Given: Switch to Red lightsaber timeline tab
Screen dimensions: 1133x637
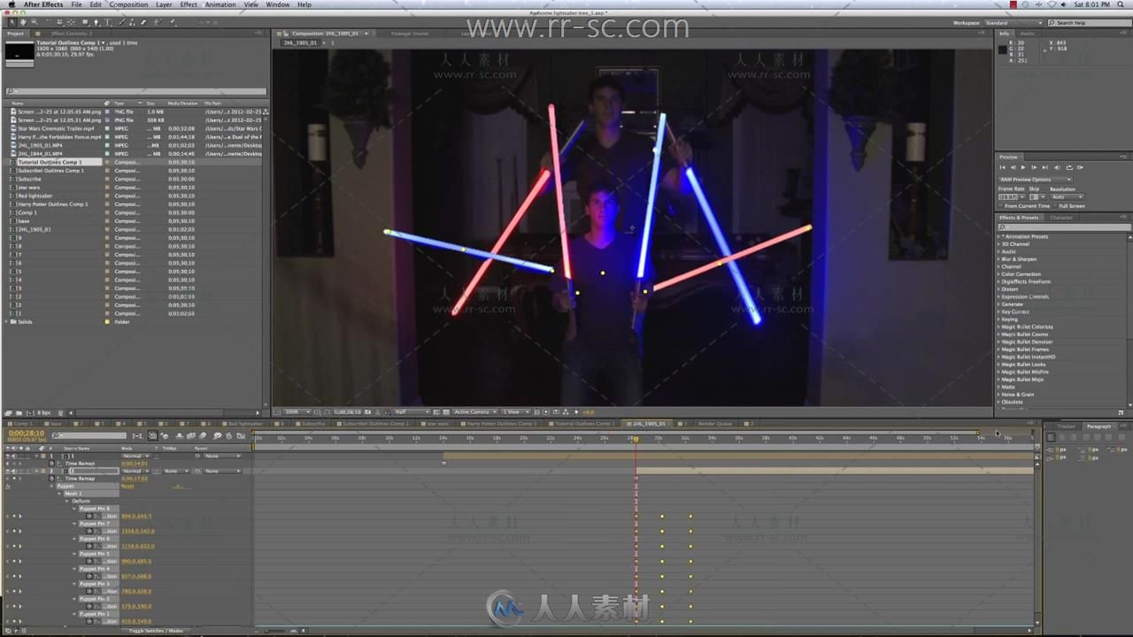Looking at the screenshot, I should coord(245,424).
